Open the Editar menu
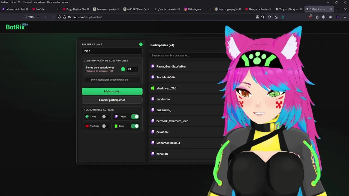This screenshot has height=196, width=349. [13, 2]
